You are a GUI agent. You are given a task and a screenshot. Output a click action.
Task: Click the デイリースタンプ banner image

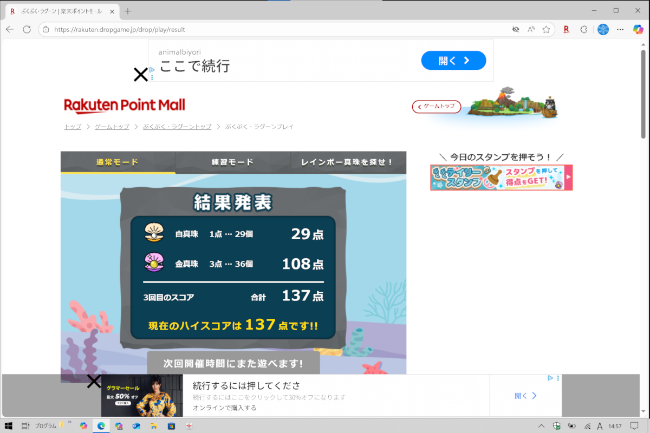[x=501, y=178]
